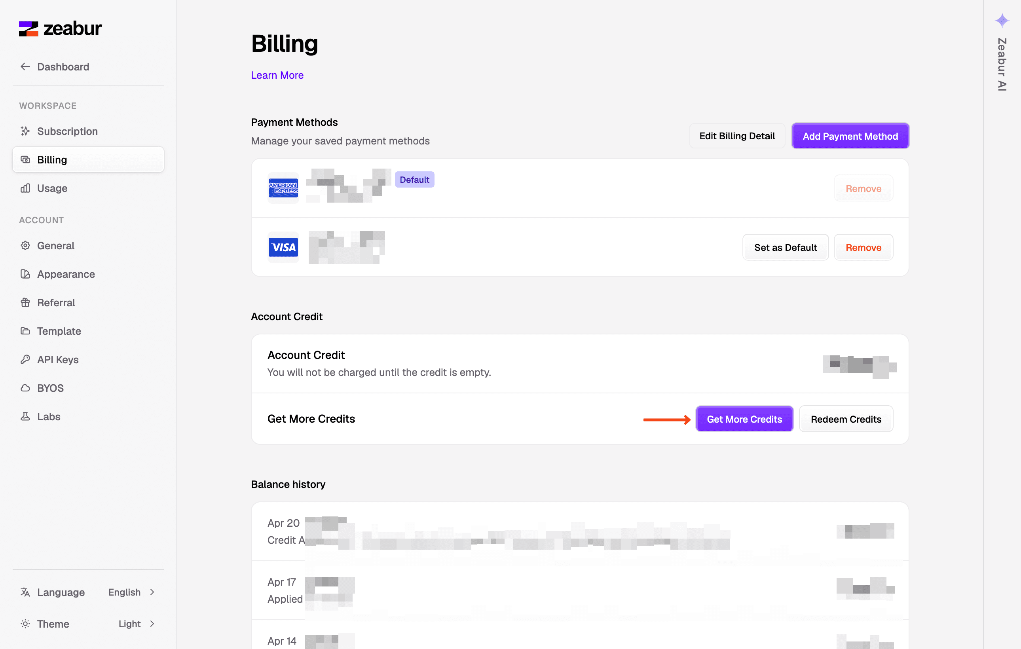The width and height of the screenshot is (1021, 649).
Task: Click the Zeabur logo icon
Action: pos(28,29)
